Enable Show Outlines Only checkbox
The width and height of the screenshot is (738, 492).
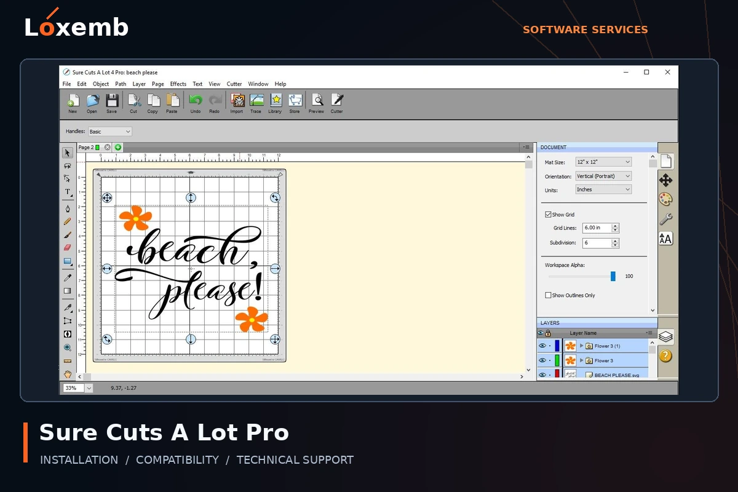(x=548, y=295)
